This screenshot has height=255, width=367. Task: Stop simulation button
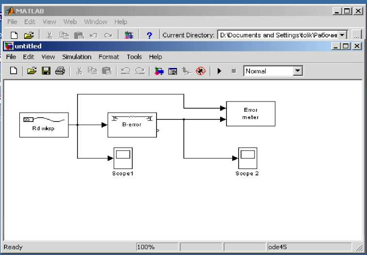pyautogui.click(x=234, y=71)
